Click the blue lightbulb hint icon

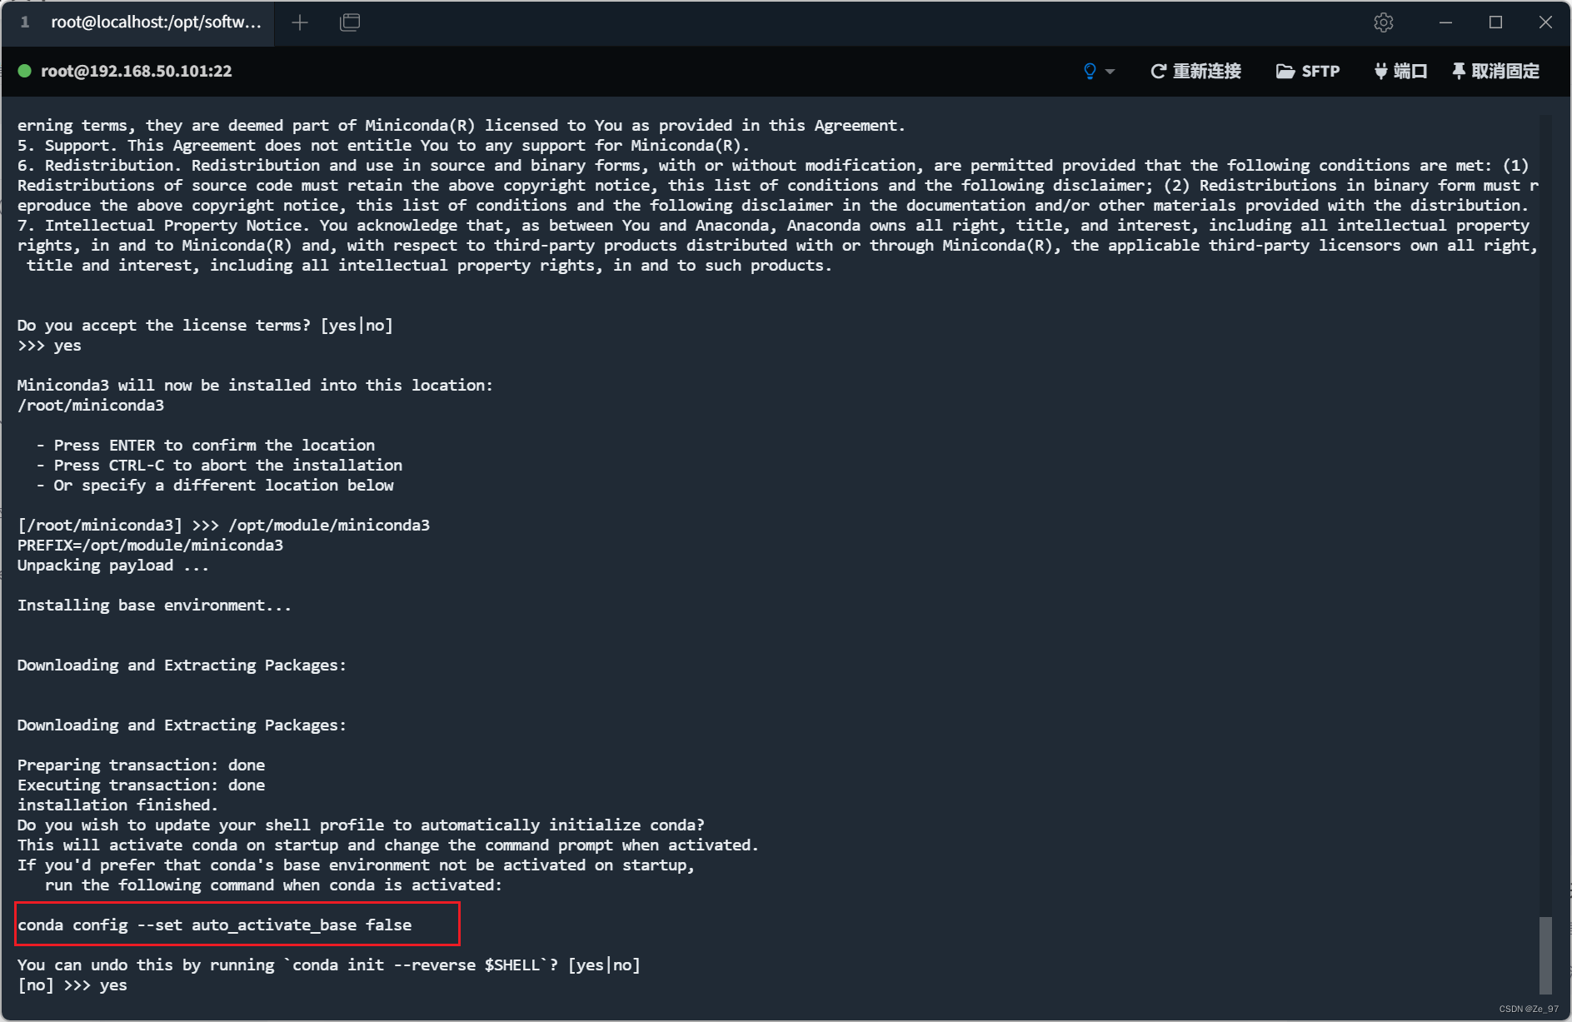(1089, 72)
